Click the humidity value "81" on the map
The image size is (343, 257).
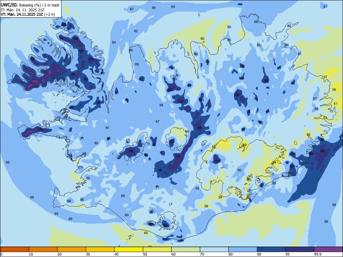pyautogui.click(x=325, y=7)
